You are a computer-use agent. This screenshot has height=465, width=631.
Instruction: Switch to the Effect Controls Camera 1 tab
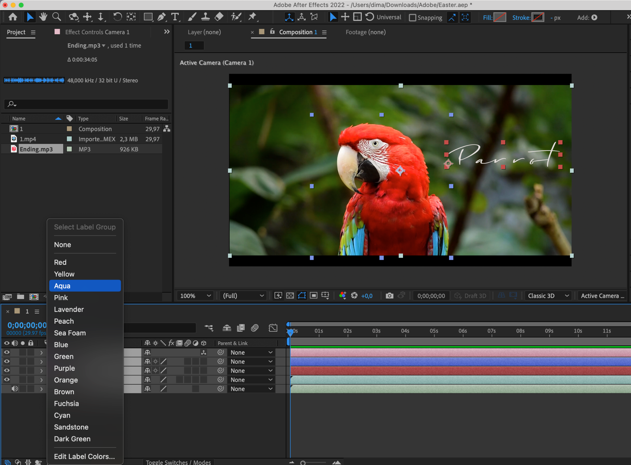tap(97, 32)
